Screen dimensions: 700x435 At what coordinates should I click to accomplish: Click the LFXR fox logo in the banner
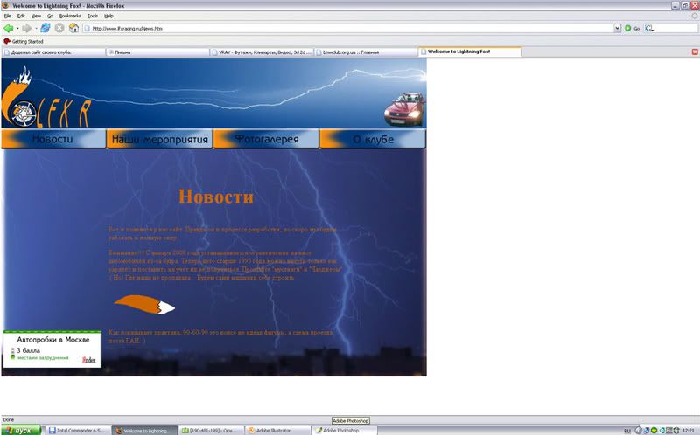point(45,97)
